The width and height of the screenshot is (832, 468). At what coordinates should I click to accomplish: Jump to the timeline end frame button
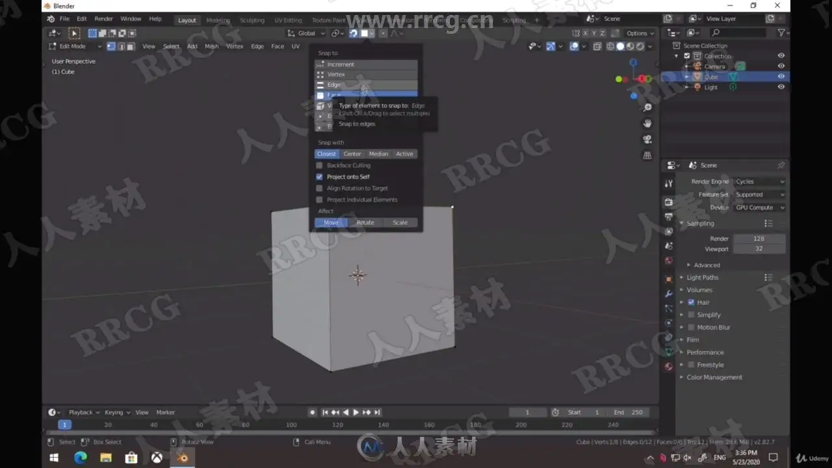click(x=377, y=412)
